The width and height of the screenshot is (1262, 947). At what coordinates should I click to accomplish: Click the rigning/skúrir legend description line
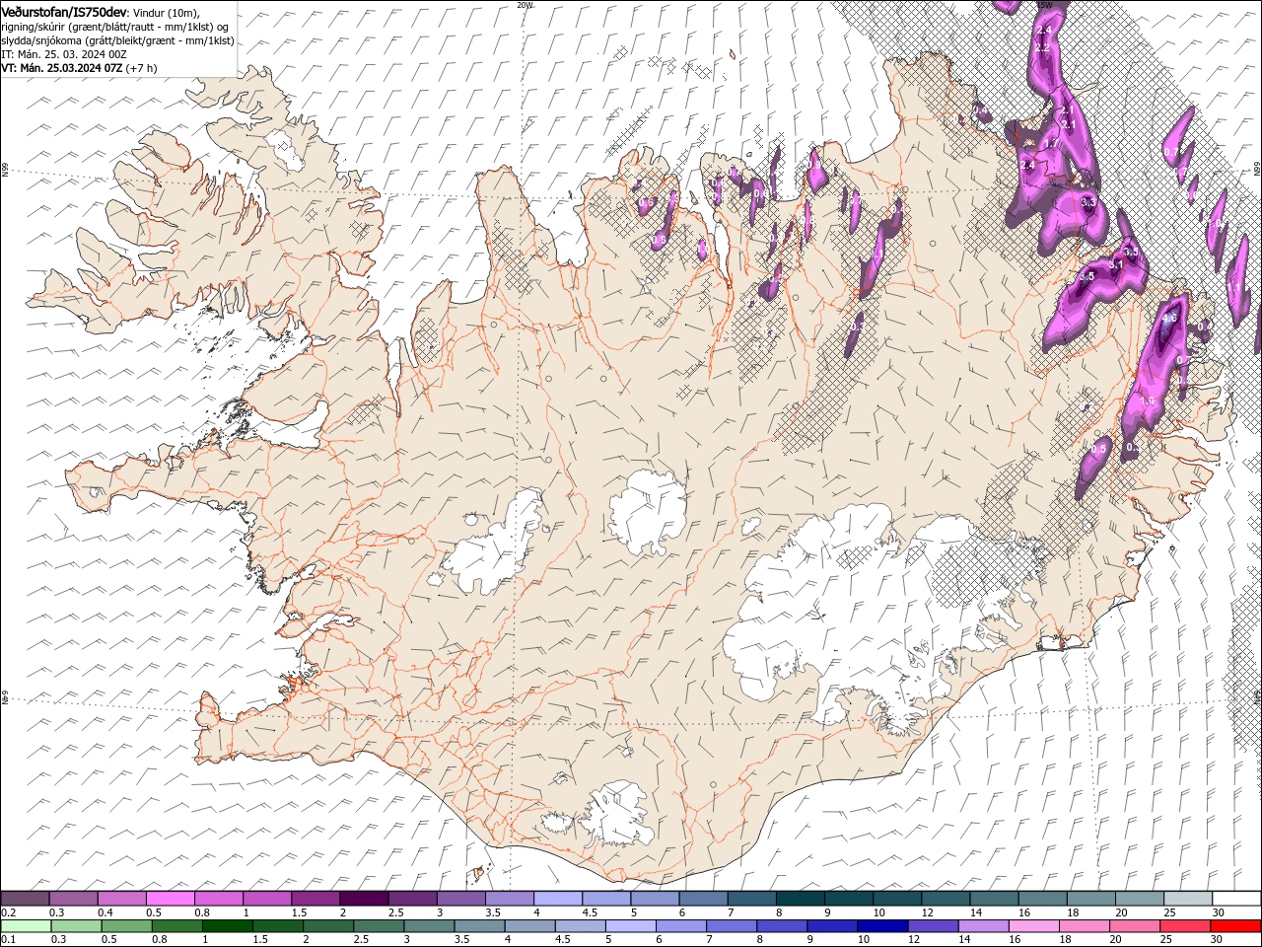pos(116,26)
